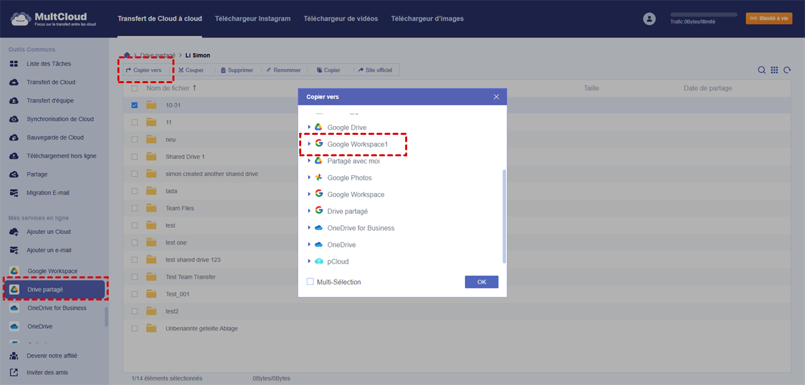Check the Team Files checkbox
Viewport: 805px width, 385px height.
click(135, 209)
